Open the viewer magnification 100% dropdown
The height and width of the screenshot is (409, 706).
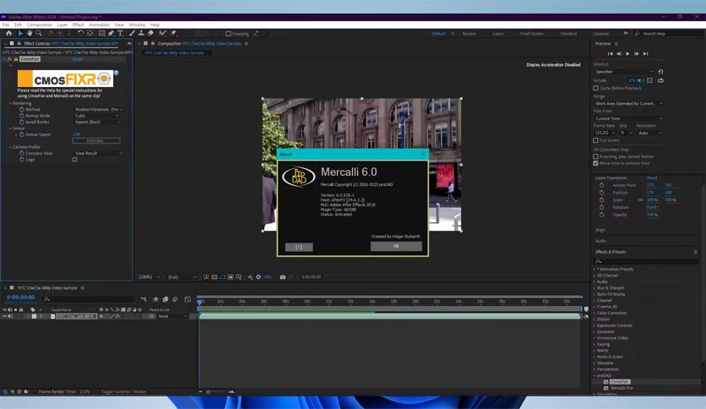(x=149, y=277)
